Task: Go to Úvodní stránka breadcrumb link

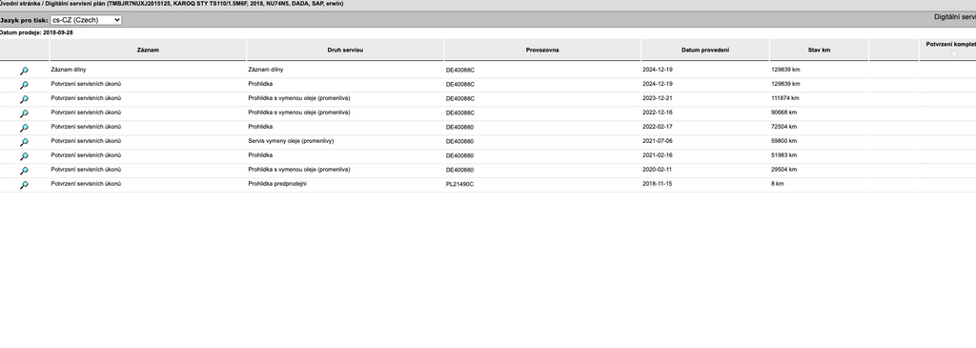Action: click(x=19, y=4)
